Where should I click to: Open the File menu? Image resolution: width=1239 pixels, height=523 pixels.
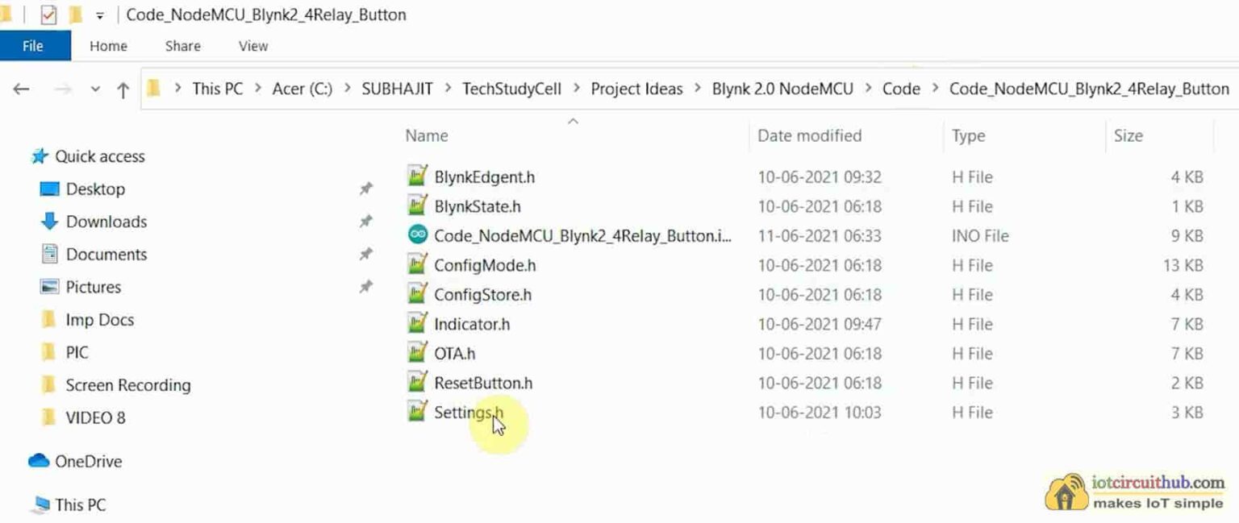click(33, 46)
